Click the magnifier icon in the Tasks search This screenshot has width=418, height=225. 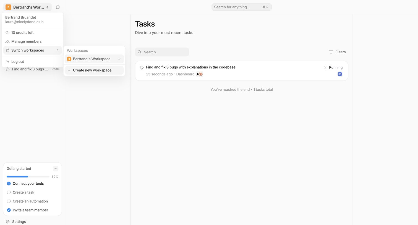point(140,52)
